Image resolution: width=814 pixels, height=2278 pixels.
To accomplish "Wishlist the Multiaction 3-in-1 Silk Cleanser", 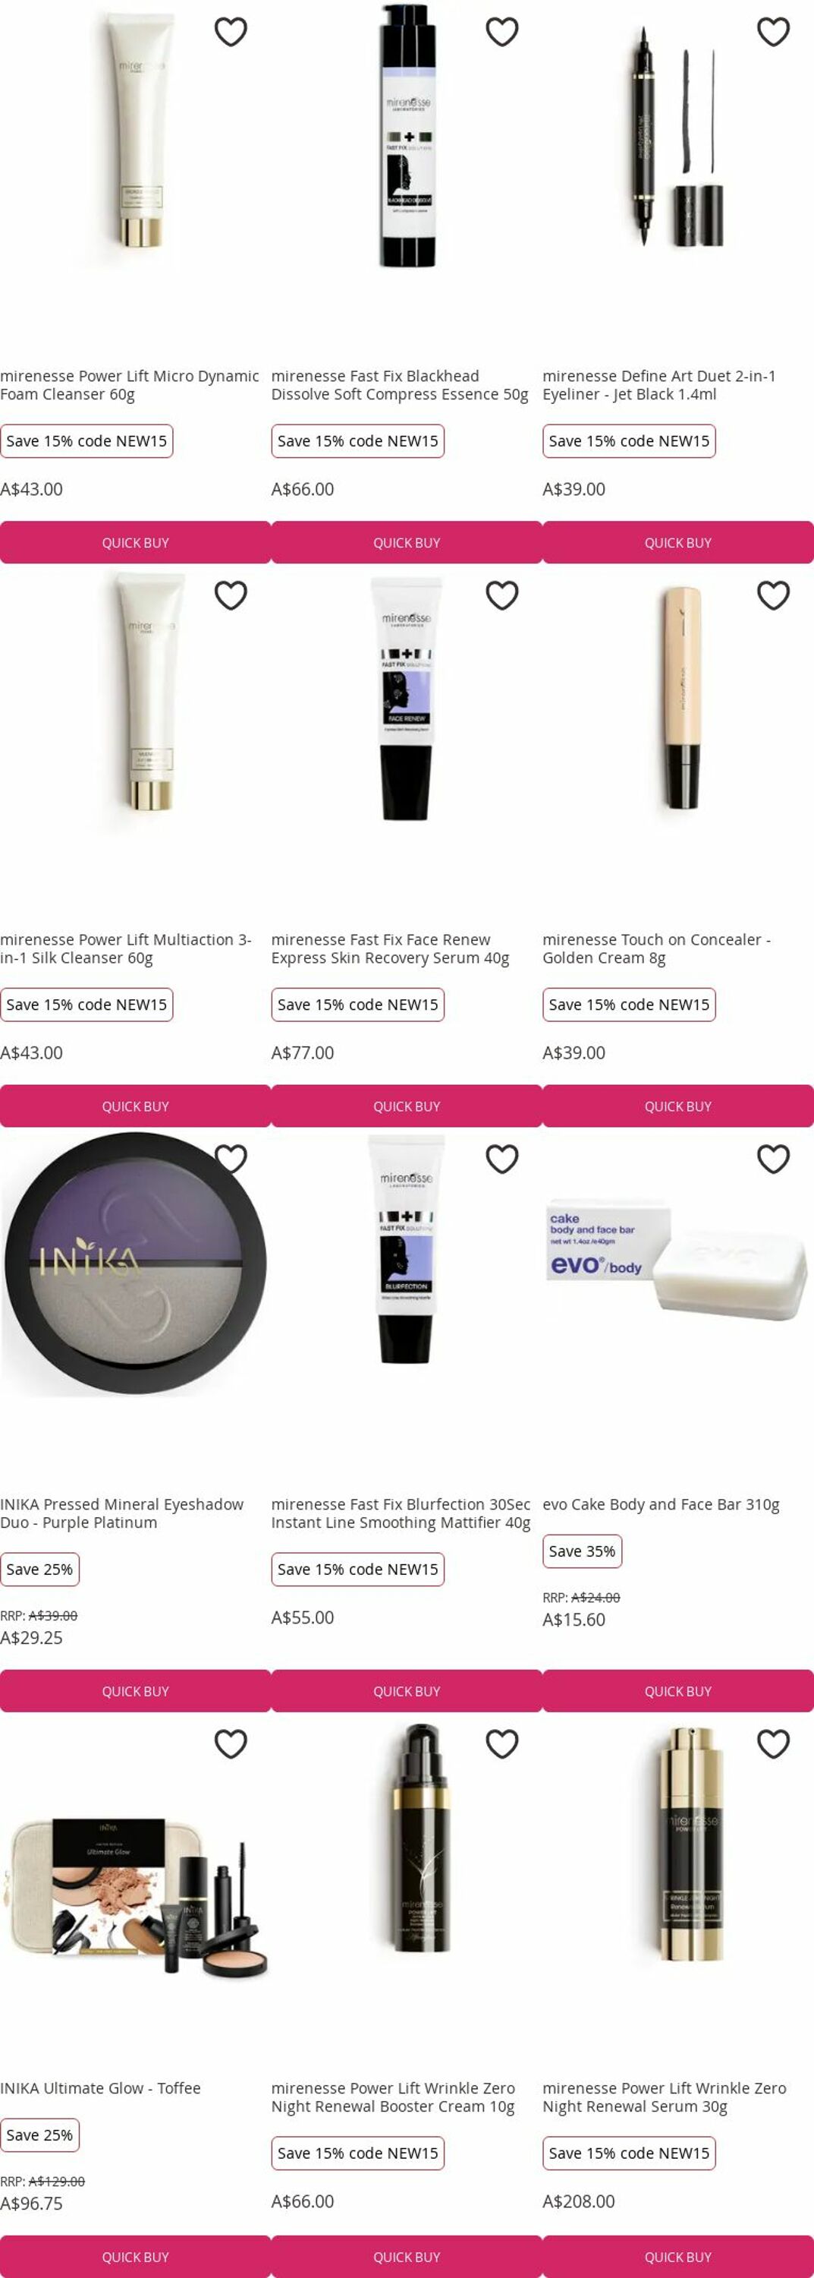I will pos(231,595).
